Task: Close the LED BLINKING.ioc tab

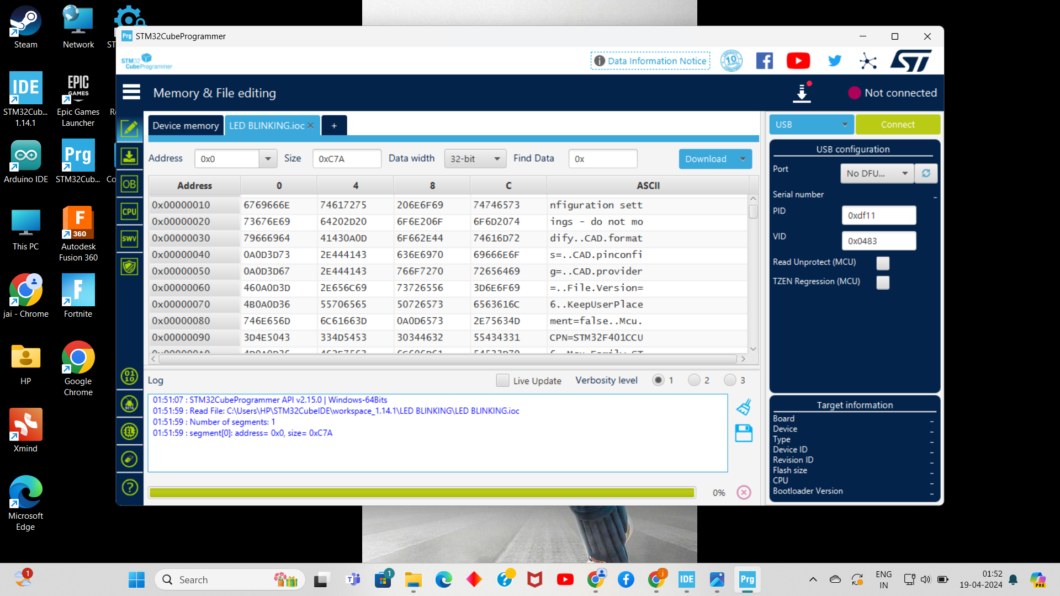Action: point(311,126)
